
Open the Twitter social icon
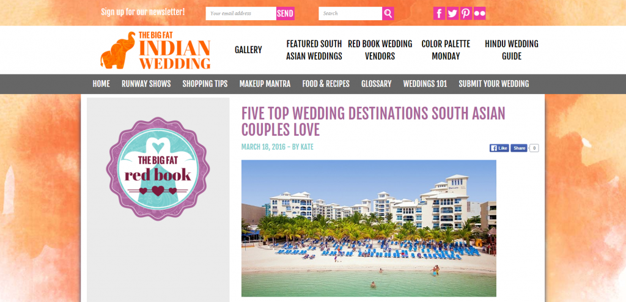452,13
